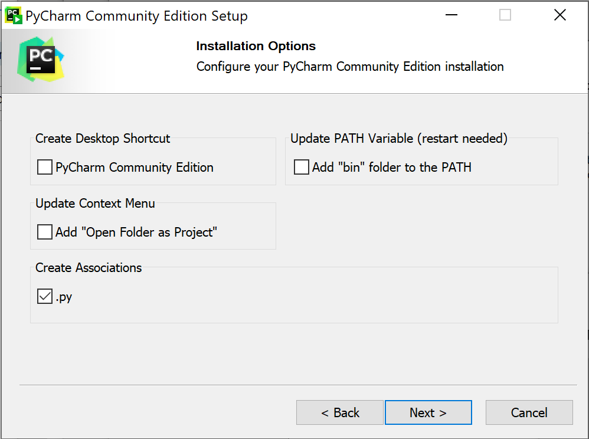589x439 pixels.
Task: Minimize the setup window
Action: pos(450,15)
